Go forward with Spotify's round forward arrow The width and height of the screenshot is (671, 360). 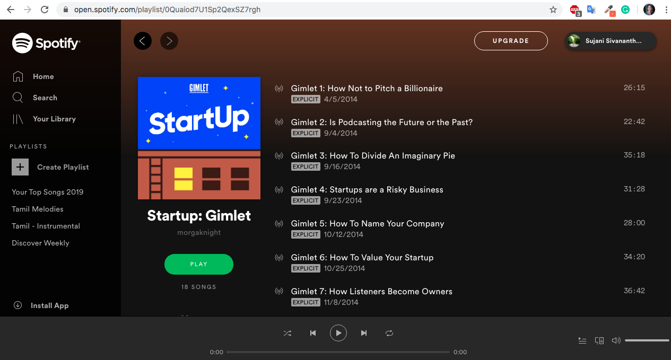(169, 41)
